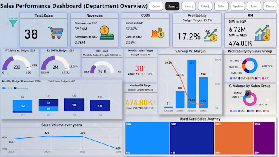This screenshot has height=157, width=279.
Task: Click the Budget Target: 15.2% text
Action: (x=197, y=20)
